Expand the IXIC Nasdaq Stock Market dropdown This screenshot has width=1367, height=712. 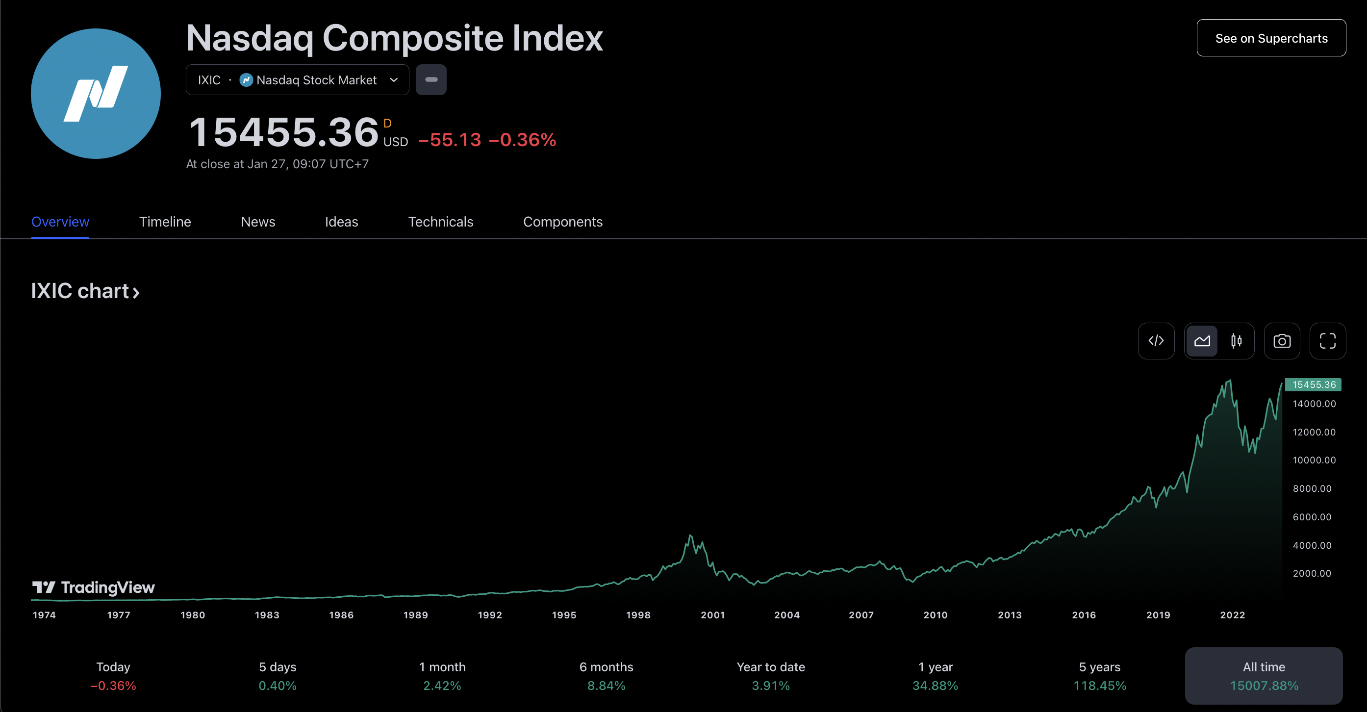tap(297, 79)
